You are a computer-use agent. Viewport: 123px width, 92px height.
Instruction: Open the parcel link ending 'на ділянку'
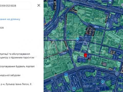(x=10, y=19)
